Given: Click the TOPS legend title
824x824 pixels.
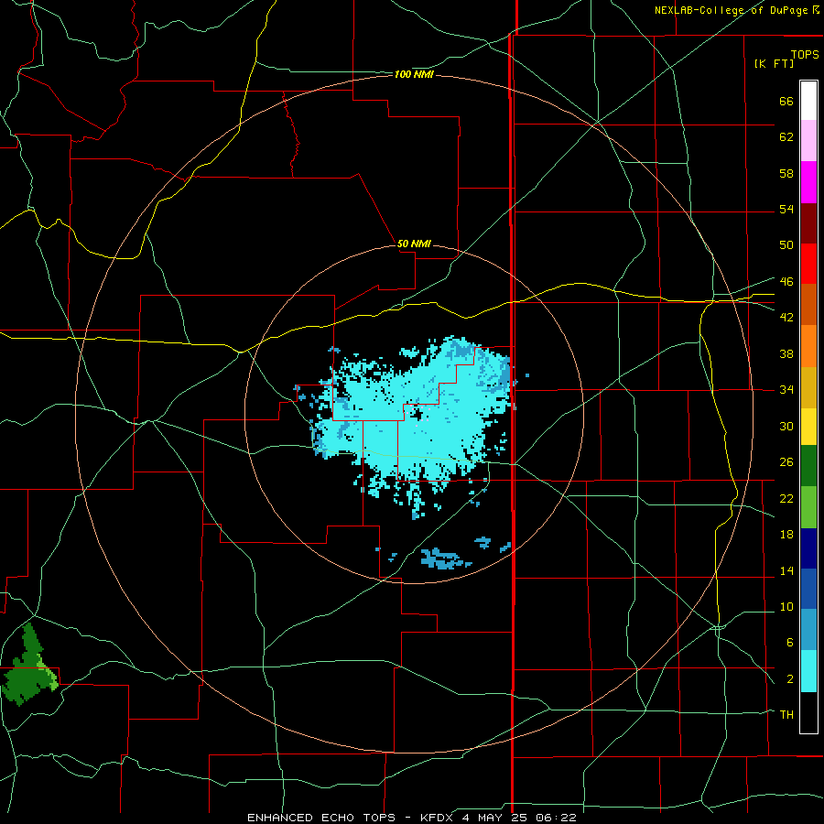Looking at the screenshot, I should (805, 54).
